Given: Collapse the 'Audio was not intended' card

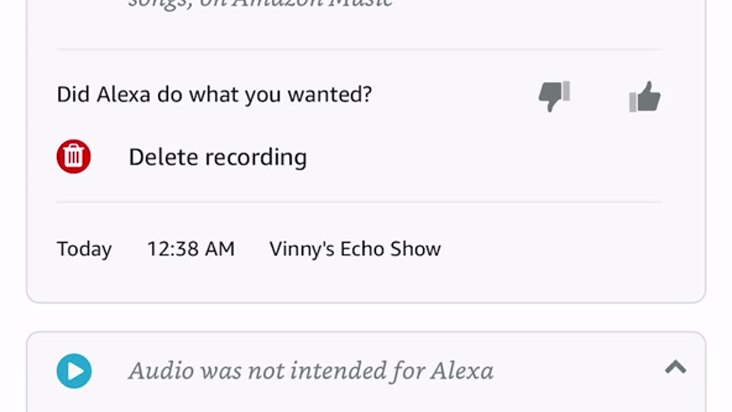Looking at the screenshot, I should pos(675,367).
